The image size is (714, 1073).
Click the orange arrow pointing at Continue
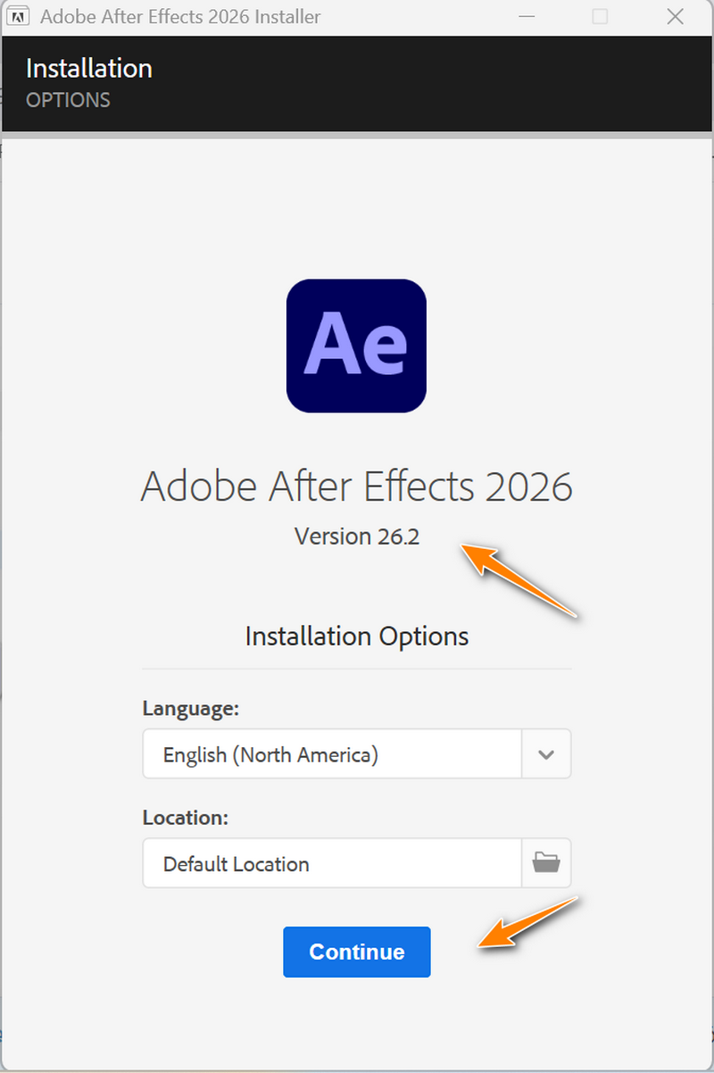coord(528,923)
